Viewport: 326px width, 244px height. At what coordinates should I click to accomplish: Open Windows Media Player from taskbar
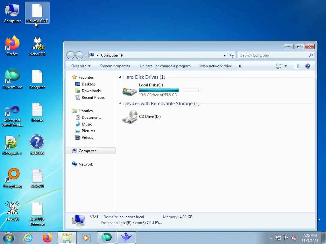click(x=86, y=238)
